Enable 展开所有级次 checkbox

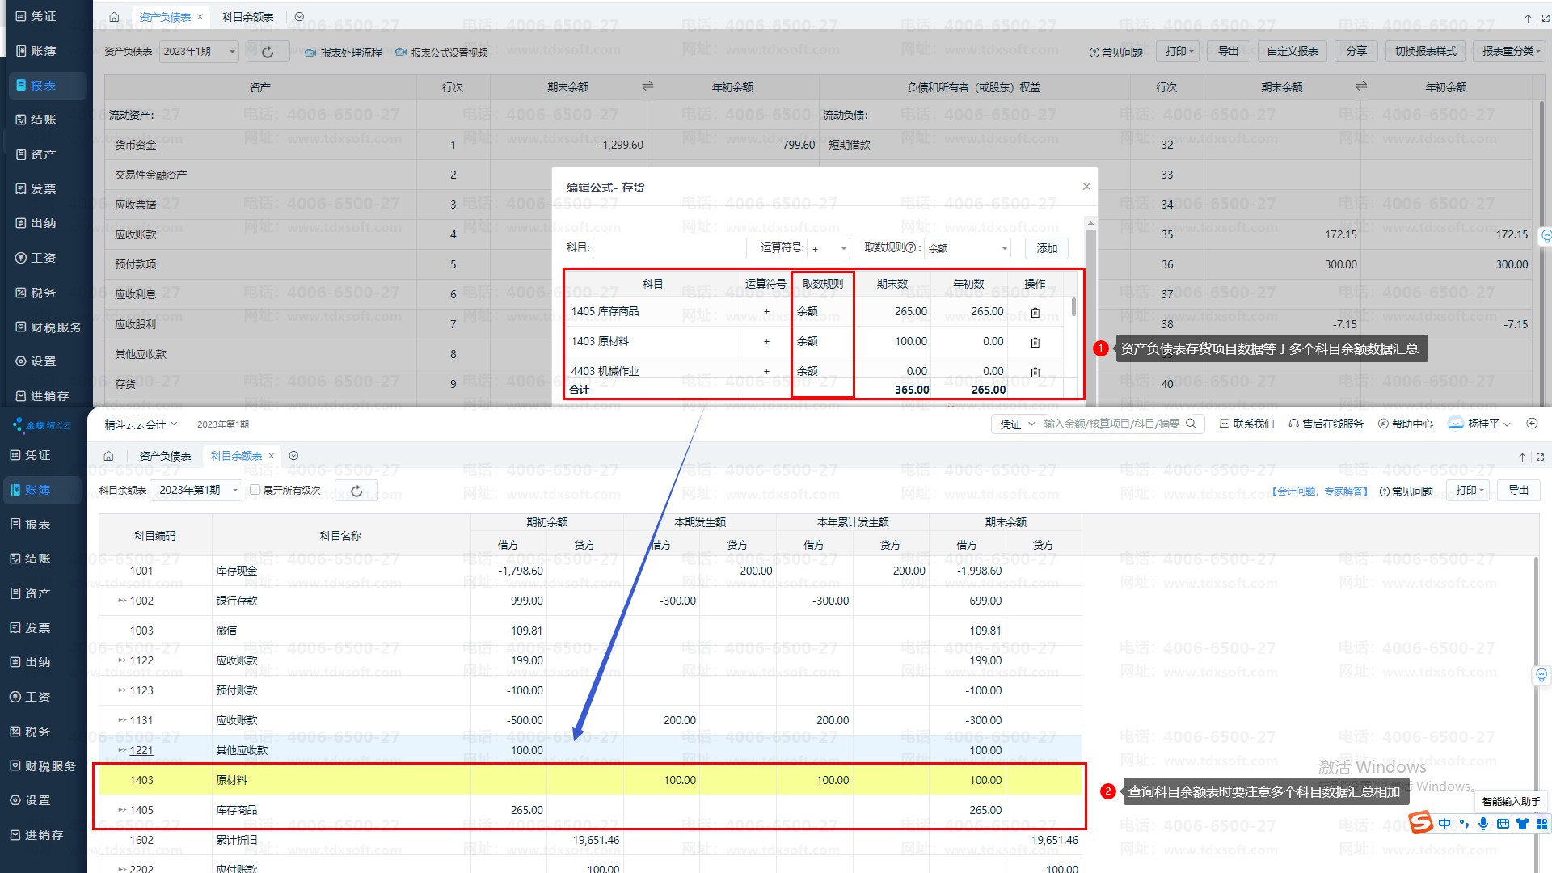[x=255, y=490]
